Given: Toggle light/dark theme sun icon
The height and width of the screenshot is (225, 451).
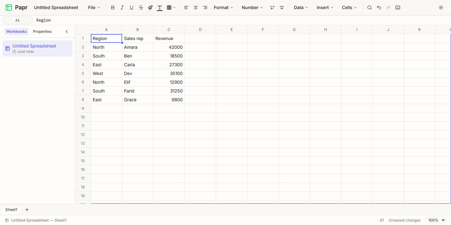Looking at the screenshot, I should point(441,7).
